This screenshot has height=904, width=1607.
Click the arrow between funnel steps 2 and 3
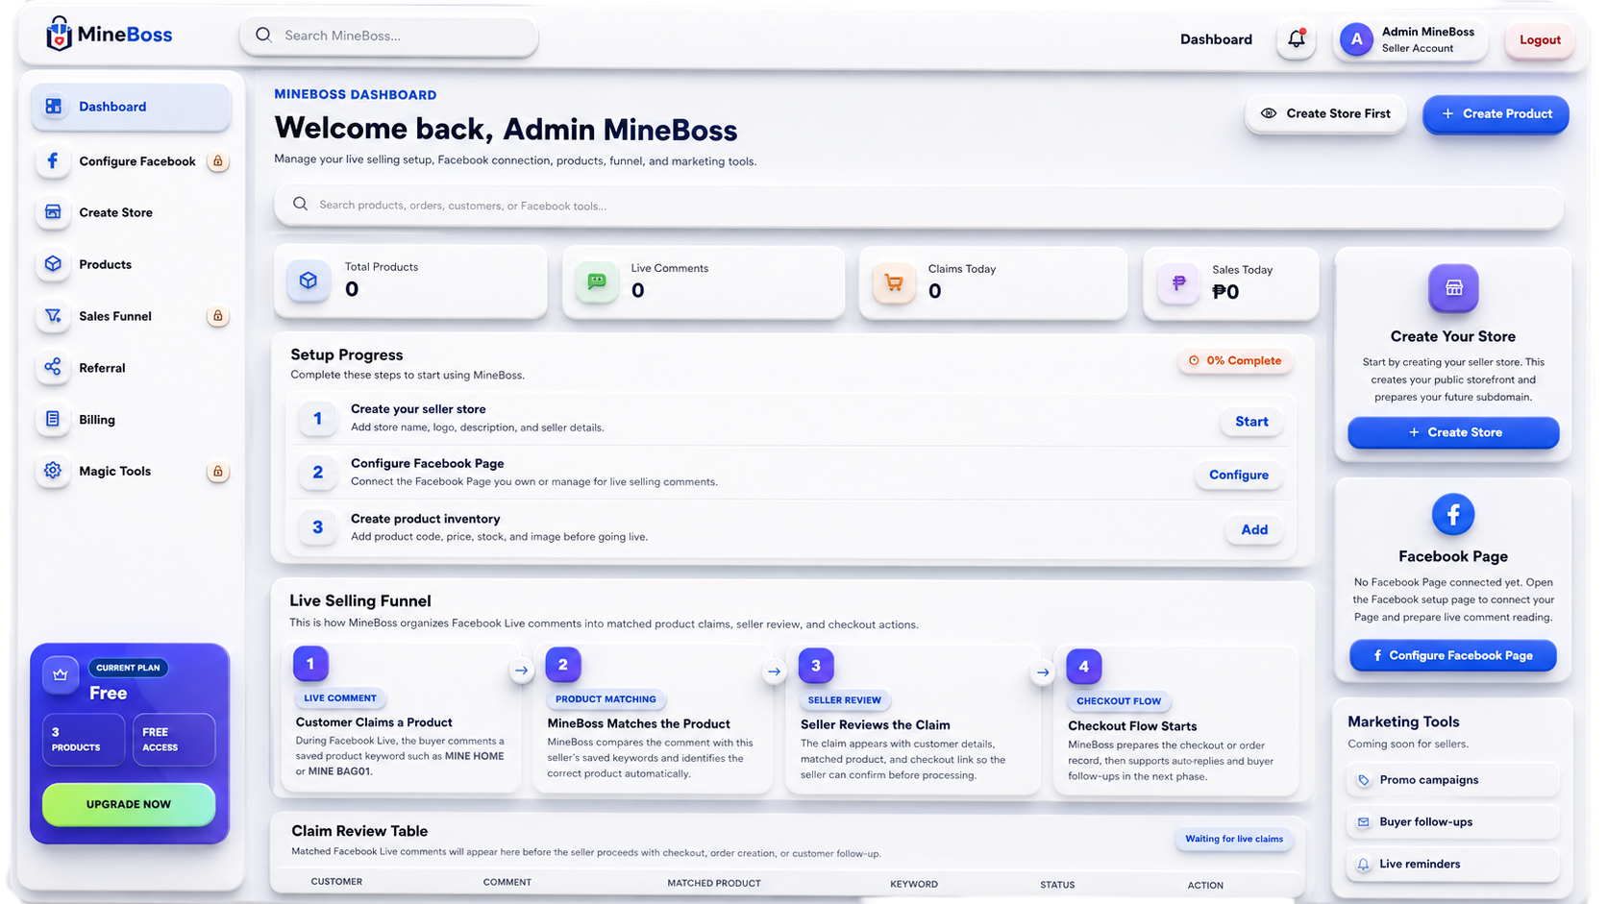775,672
